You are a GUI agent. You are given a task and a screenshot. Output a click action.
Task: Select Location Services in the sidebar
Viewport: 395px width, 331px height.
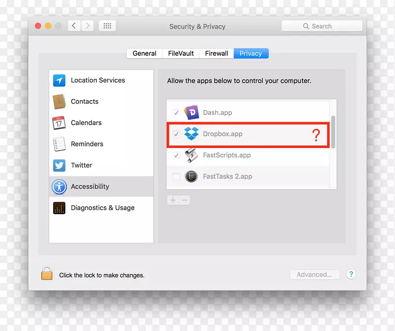click(97, 80)
